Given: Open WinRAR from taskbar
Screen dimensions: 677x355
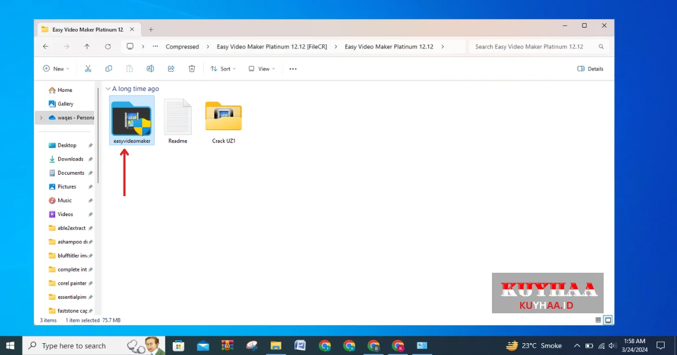Looking at the screenshot, I should [x=227, y=345].
